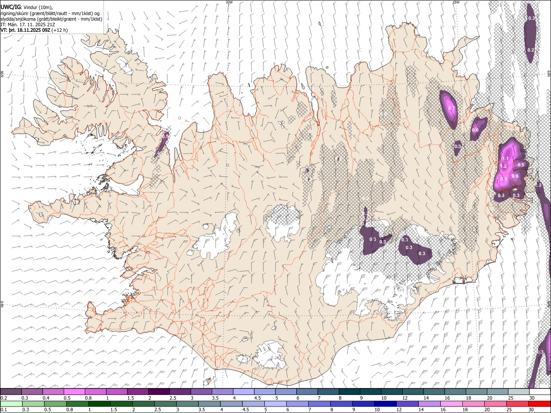Select pink lower swatch between 18 and 20

pos(473,404)
